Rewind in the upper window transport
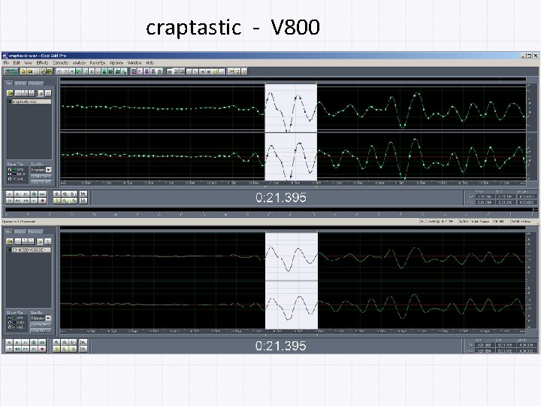 (x=17, y=201)
